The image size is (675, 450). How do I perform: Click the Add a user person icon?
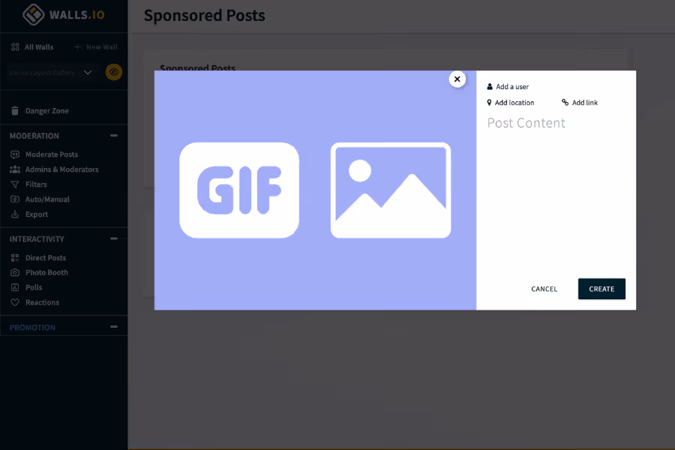[490, 86]
